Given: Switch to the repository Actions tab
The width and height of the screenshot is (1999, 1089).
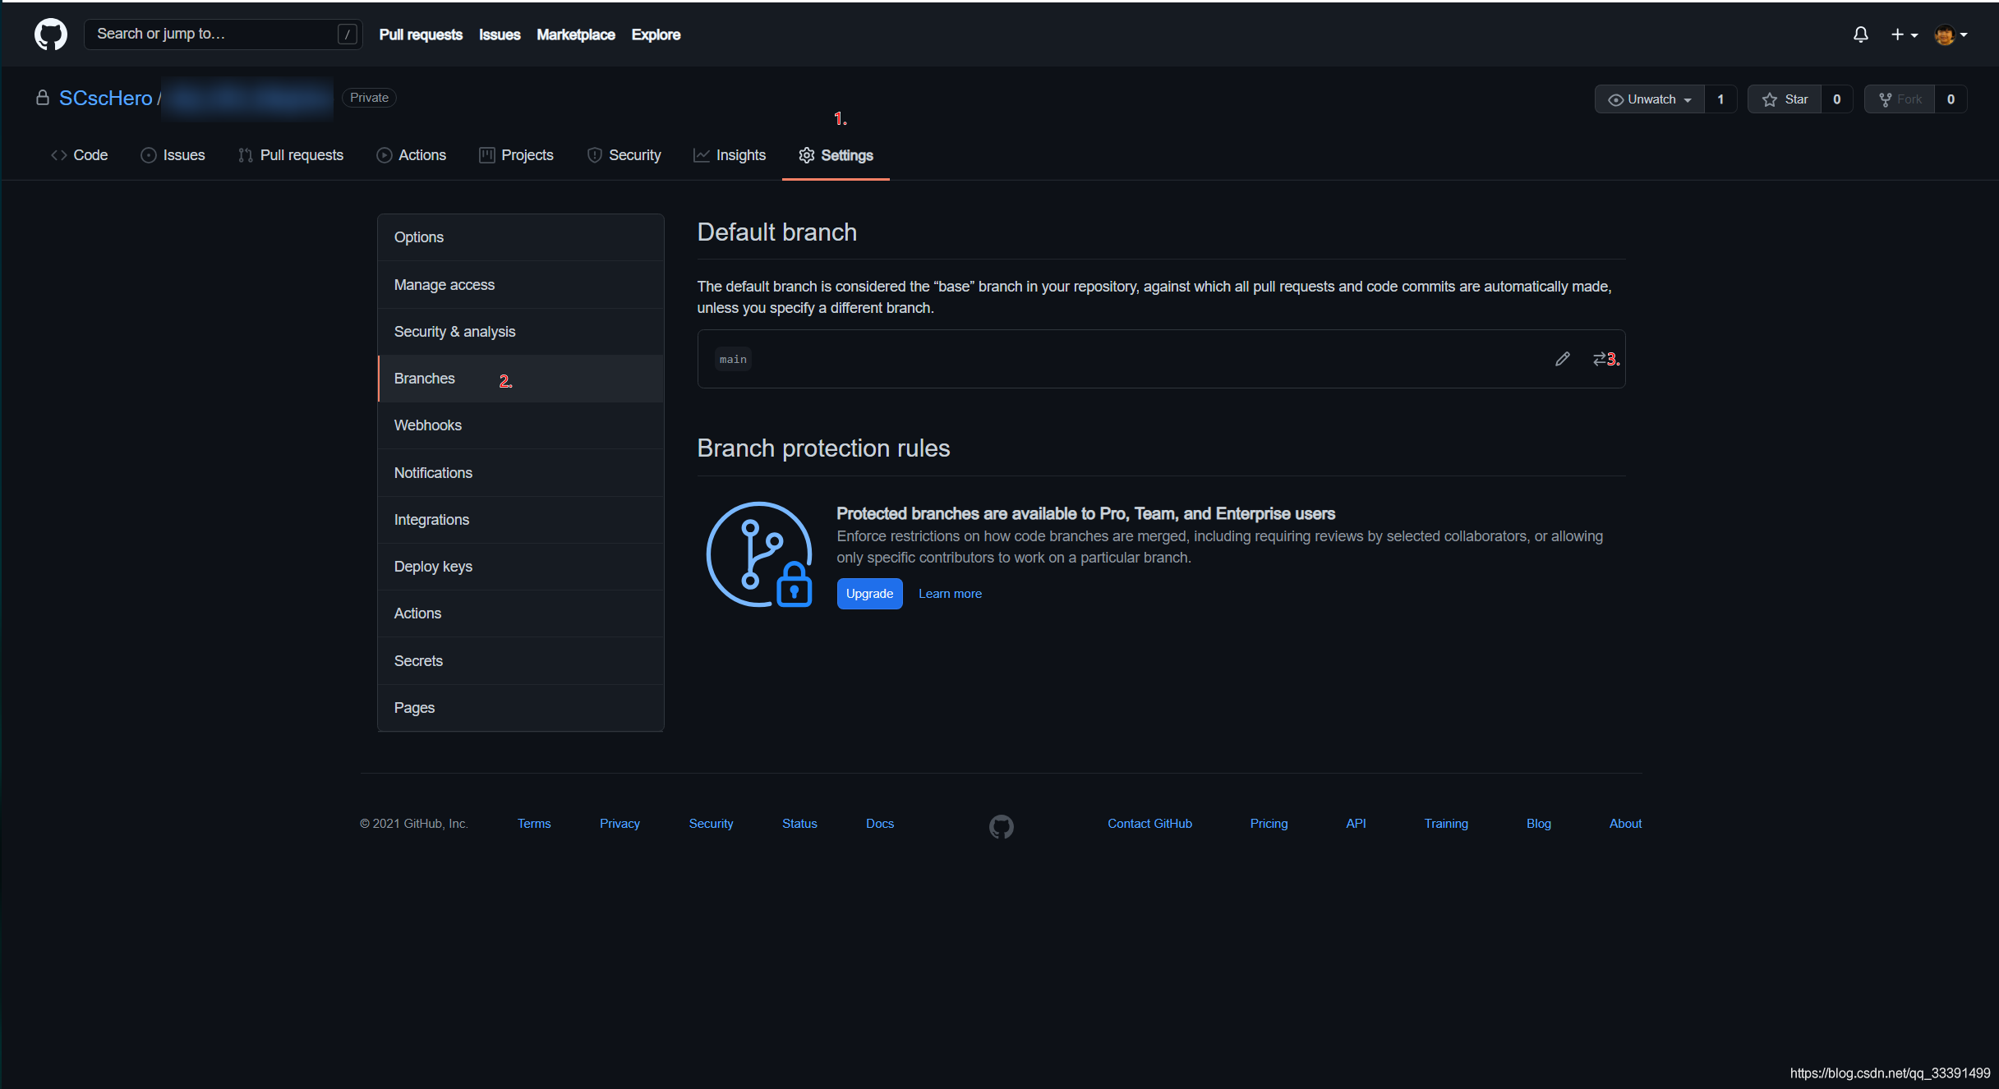Looking at the screenshot, I should tap(411, 155).
